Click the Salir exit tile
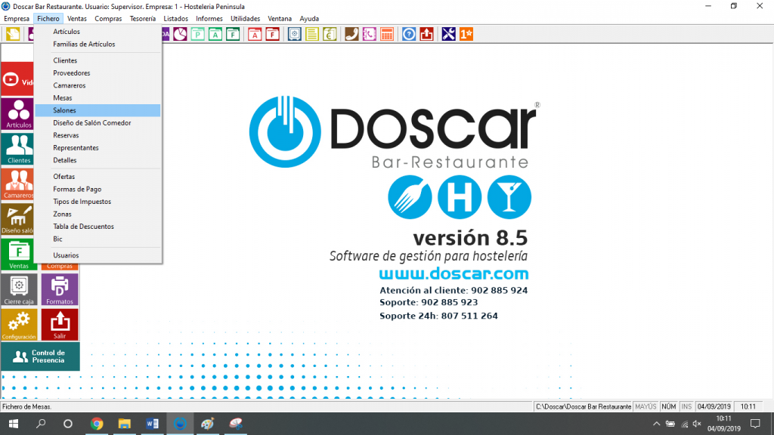This screenshot has width=774, height=435. click(60, 325)
